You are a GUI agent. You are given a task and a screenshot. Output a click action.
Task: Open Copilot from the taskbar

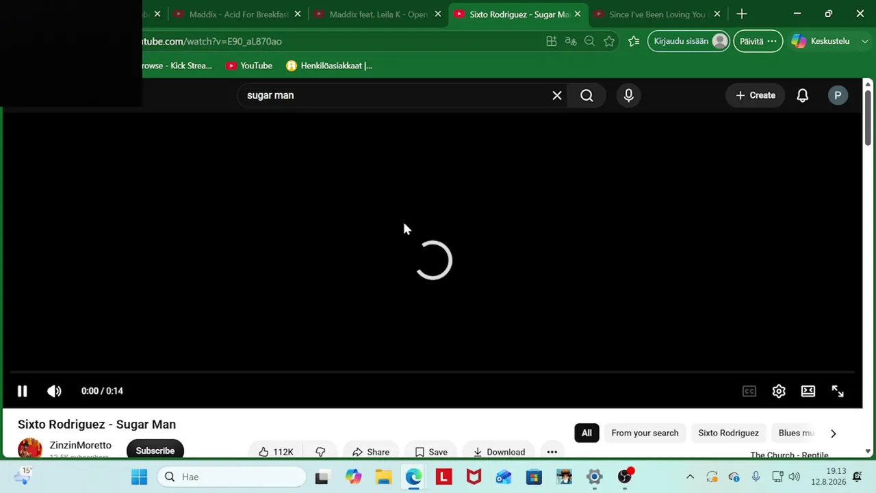pyautogui.click(x=353, y=477)
